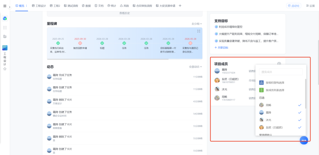The image size is (319, 155).
Task: Open the blue floating more-actions button
Action: coord(304,140)
